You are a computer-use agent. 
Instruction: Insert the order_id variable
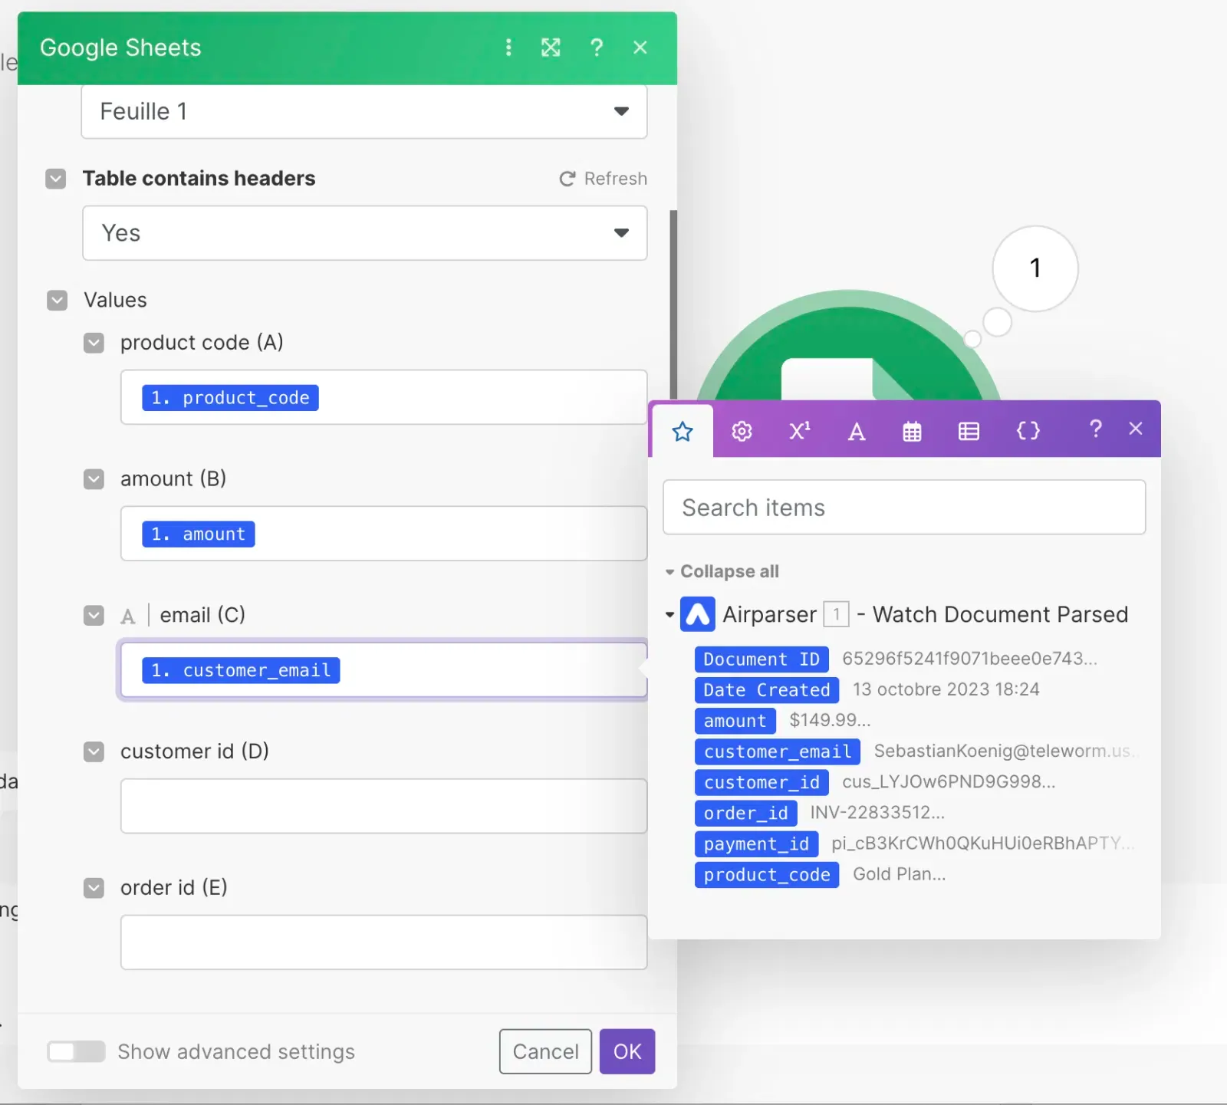(x=745, y=813)
